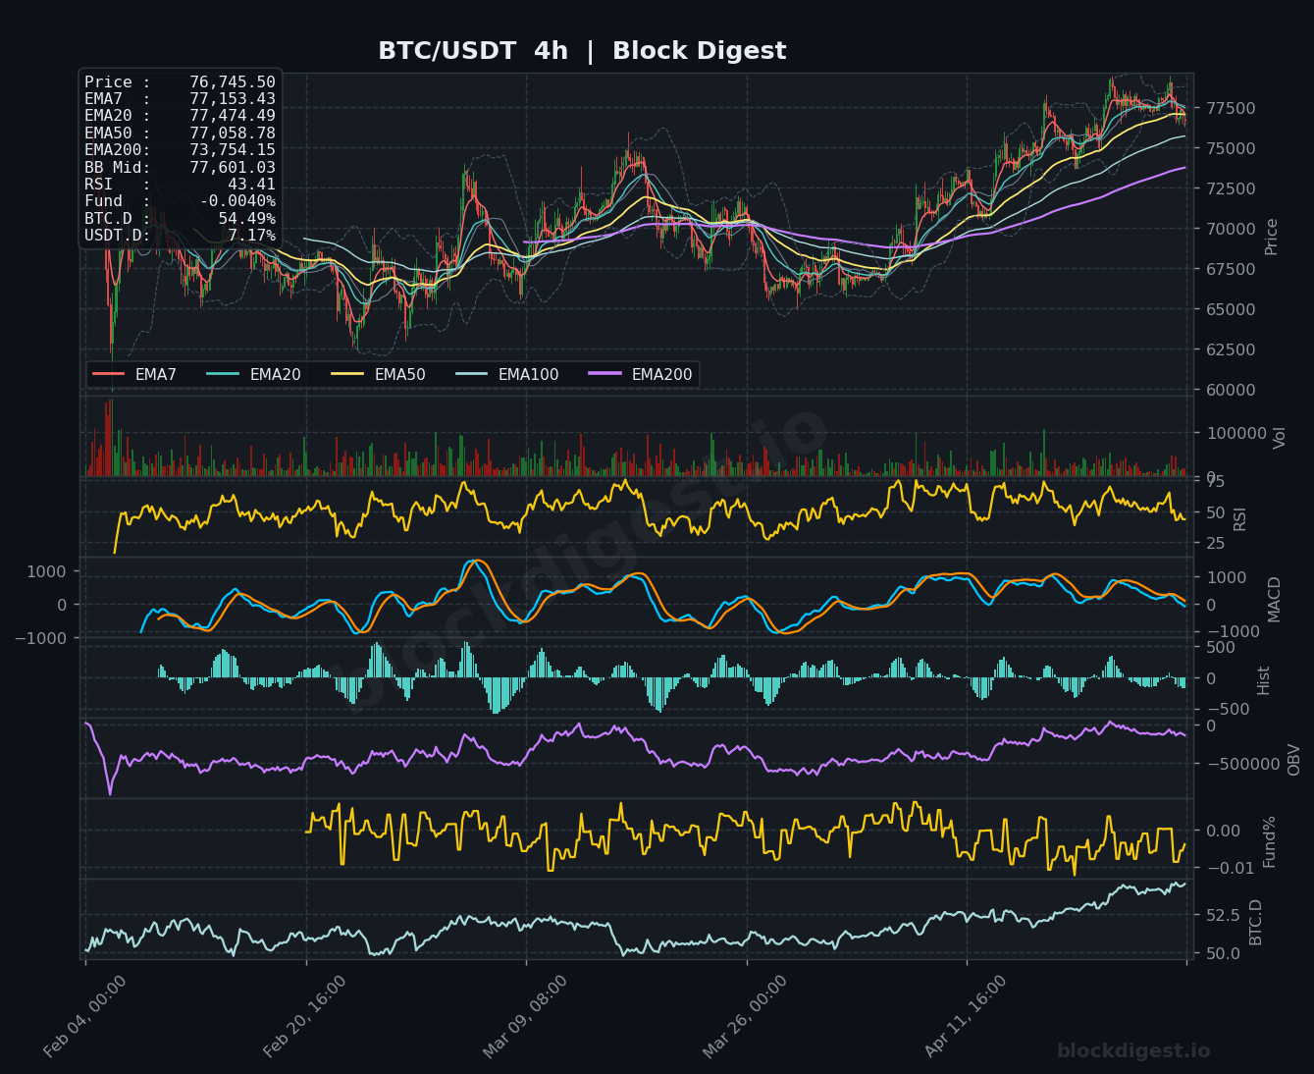This screenshot has height=1074, width=1314.
Task: Click the EMA20 legend entry
Action: [x=254, y=374]
